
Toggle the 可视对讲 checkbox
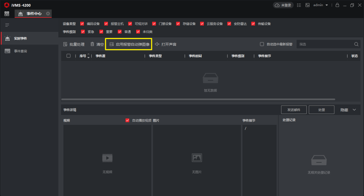pos(130,24)
